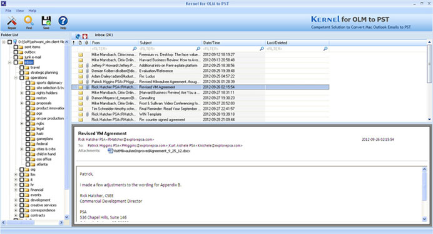Open the File menu
Viewport: 433px width, 234px height.
[8, 11]
